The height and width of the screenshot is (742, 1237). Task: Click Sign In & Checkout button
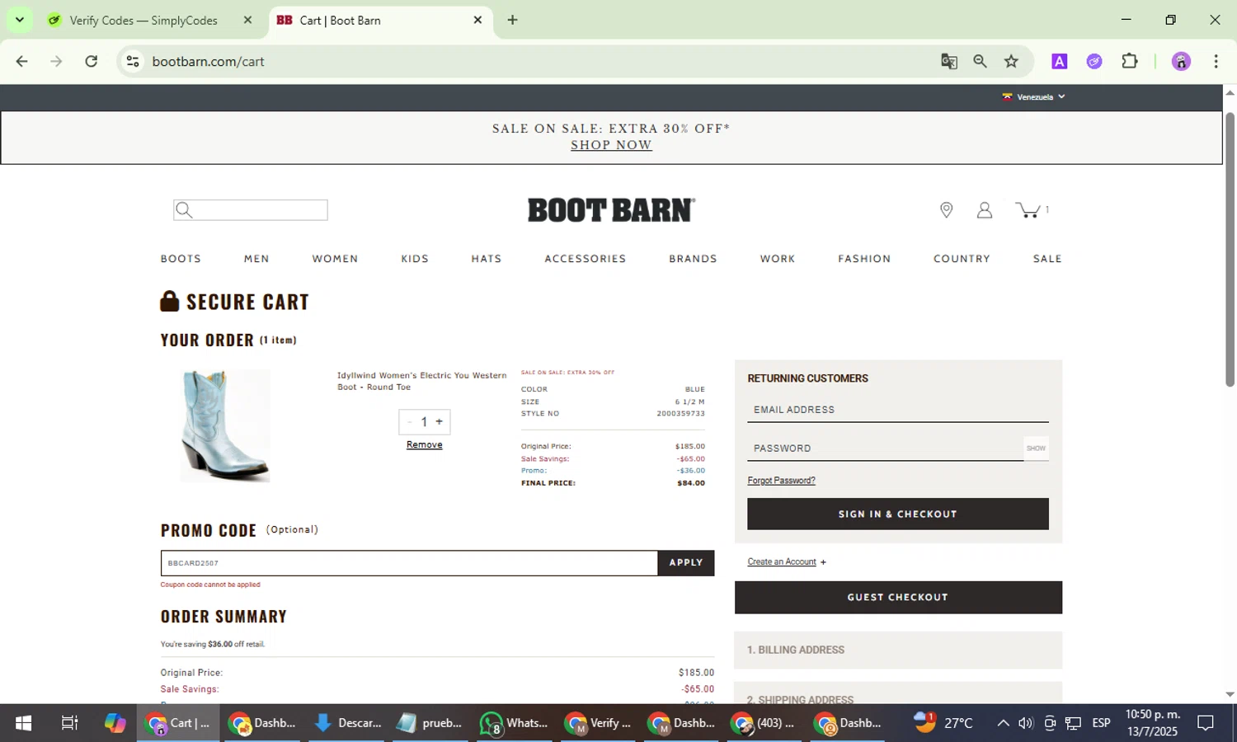898,514
